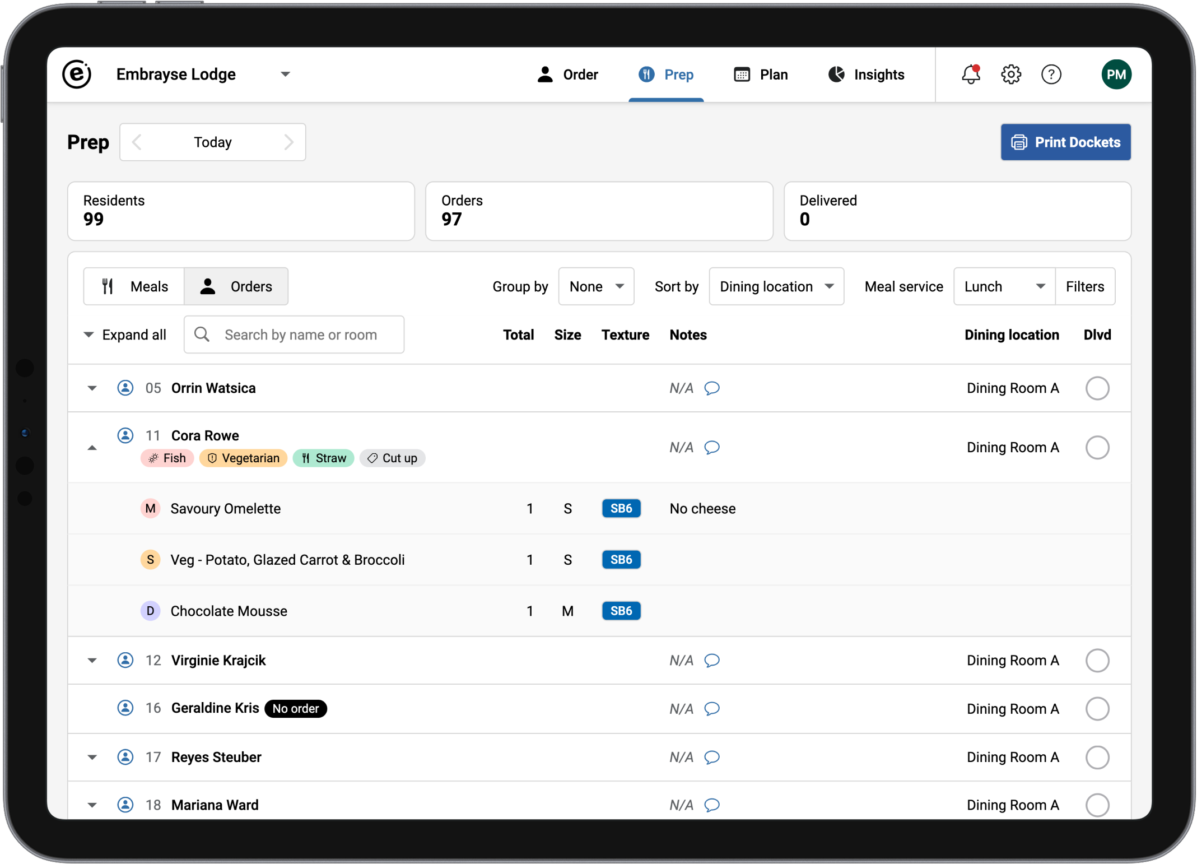This screenshot has width=1197, height=864.
Task: Click the Embrayse logo icon
Action: 77,75
